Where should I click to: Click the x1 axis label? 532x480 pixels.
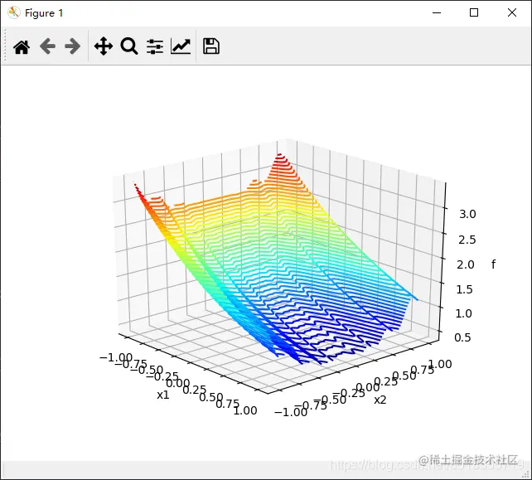coord(163,395)
